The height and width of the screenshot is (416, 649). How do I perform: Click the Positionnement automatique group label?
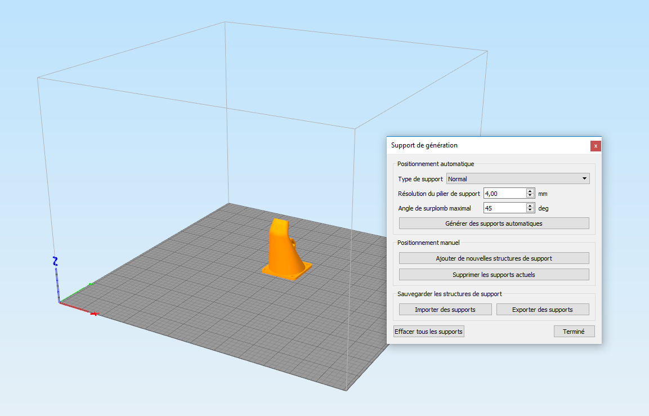tap(436, 164)
